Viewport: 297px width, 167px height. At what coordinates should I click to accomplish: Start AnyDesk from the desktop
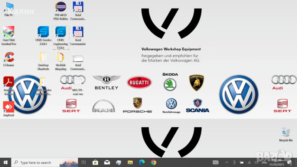pyautogui.click(x=9, y=107)
